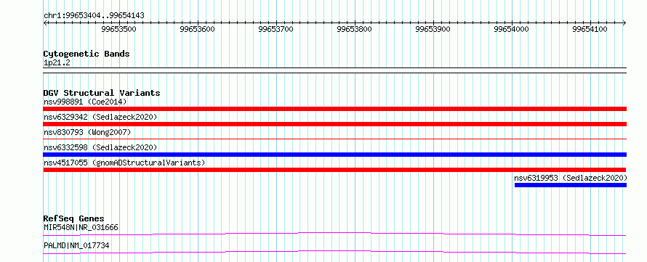
Task: Select the blue bar under nsv6332598
Action: [x=334, y=155]
